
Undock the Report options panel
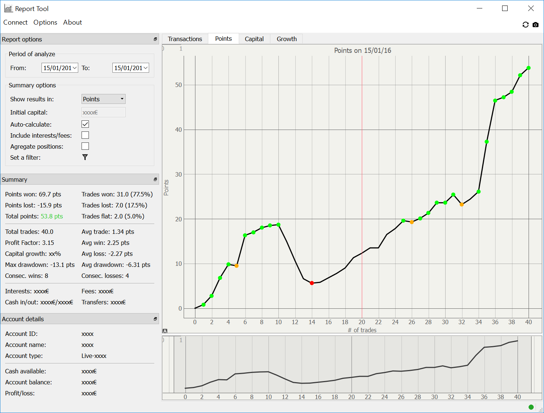tap(155, 39)
